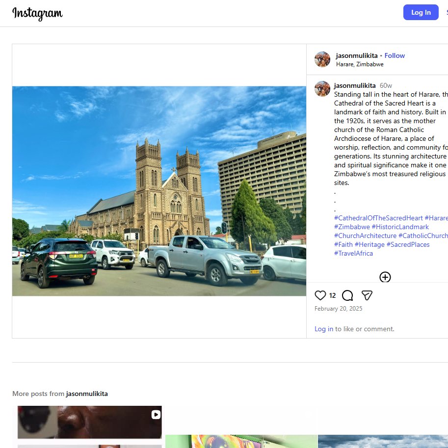The height and width of the screenshot is (448, 448).
Task: Click the caption author avatar
Action: 322,89
